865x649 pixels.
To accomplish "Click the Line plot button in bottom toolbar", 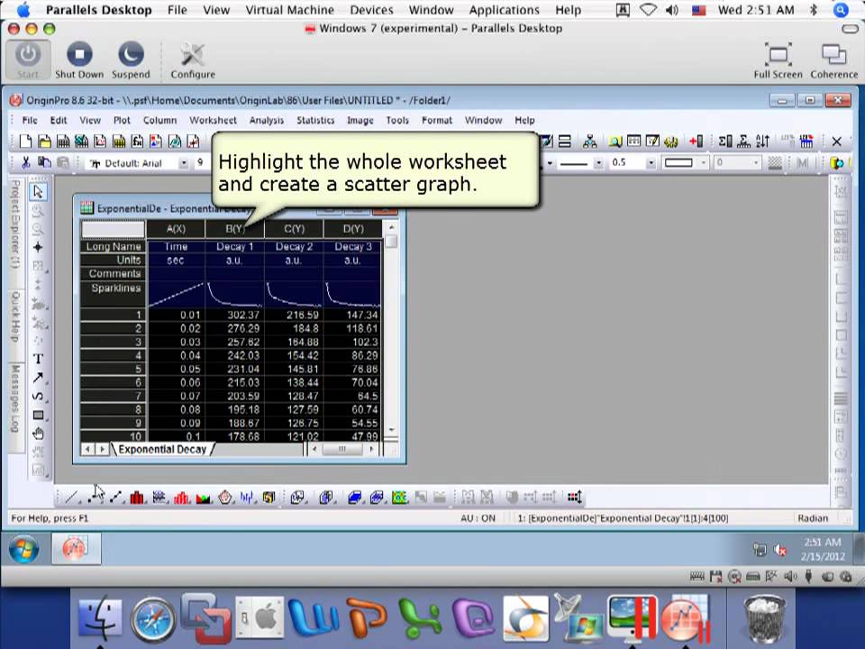I will [72, 498].
